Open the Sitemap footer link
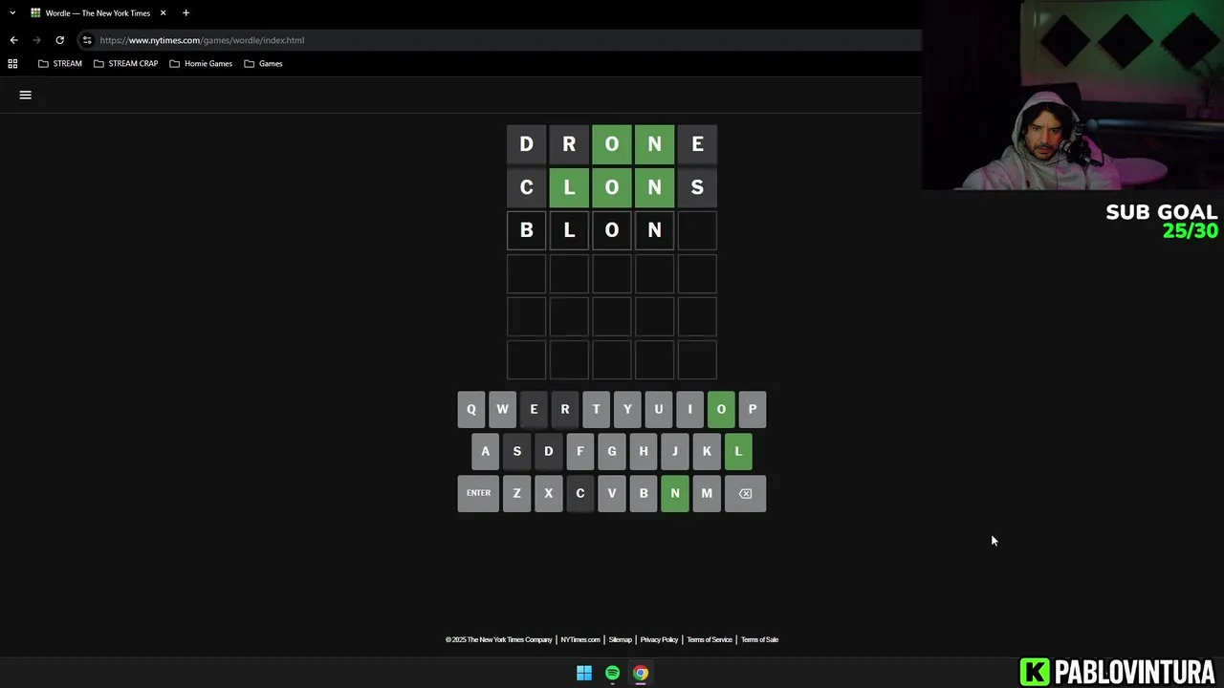This screenshot has width=1224, height=688. (x=621, y=639)
